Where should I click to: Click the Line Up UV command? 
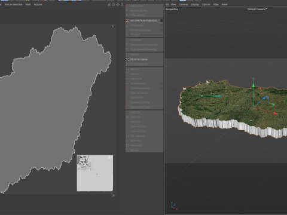coord(144,79)
